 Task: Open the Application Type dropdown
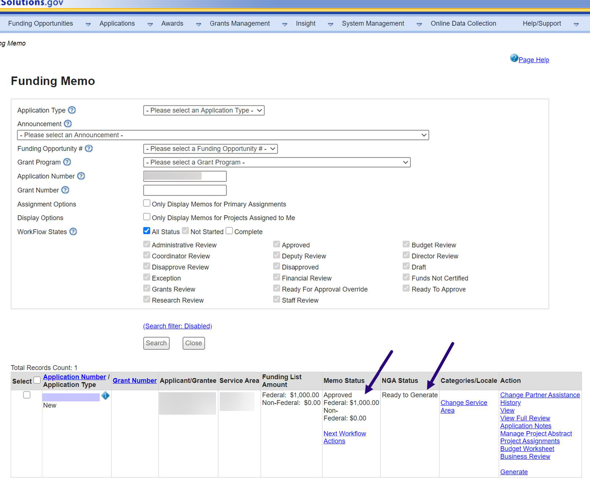point(204,110)
